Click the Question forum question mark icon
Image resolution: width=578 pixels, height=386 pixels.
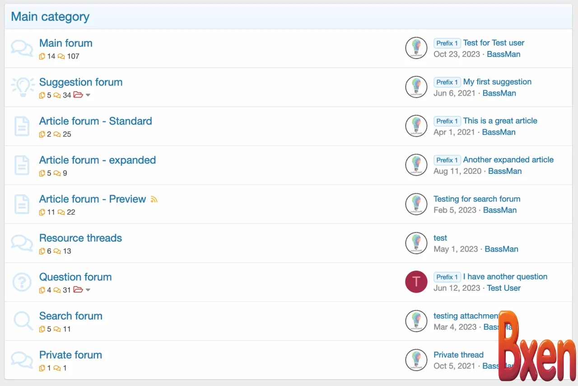[22, 282]
